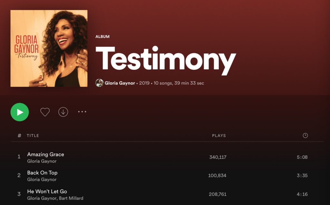Click track number 3
The height and width of the screenshot is (205, 330).
click(19, 194)
